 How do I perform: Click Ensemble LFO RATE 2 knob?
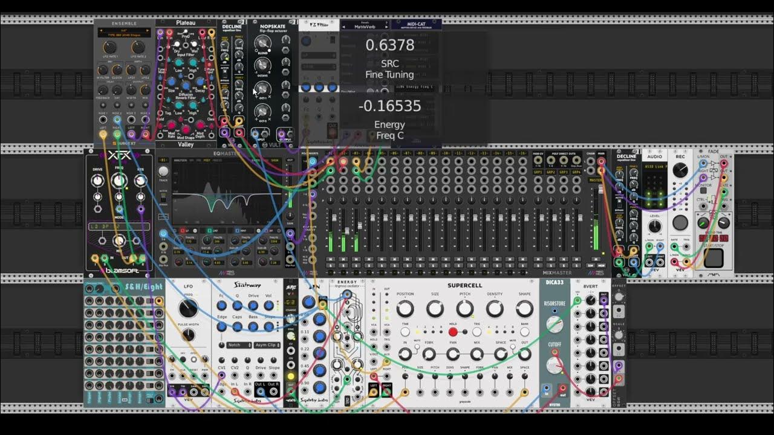pos(138,47)
